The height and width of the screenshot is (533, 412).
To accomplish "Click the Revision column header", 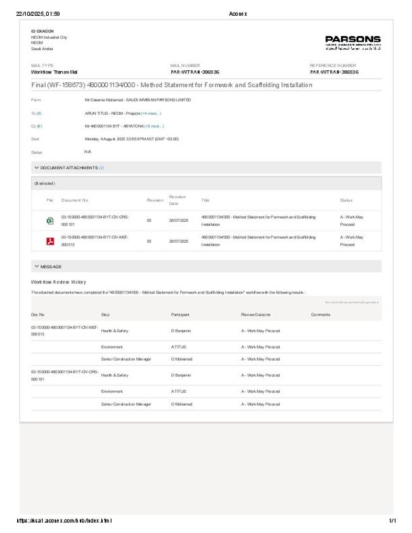I will click(x=155, y=200).
